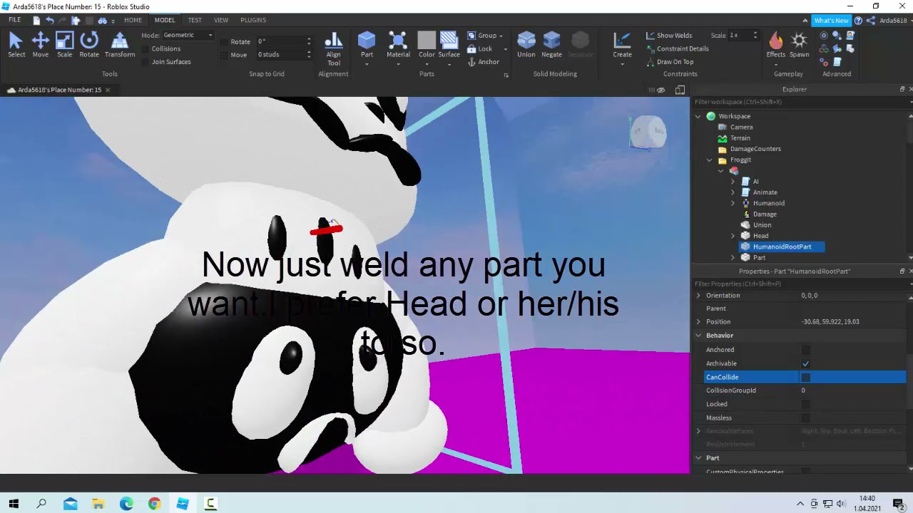The image size is (913, 513).
Task: Toggle Constraint Details
Action: tap(678, 48)
